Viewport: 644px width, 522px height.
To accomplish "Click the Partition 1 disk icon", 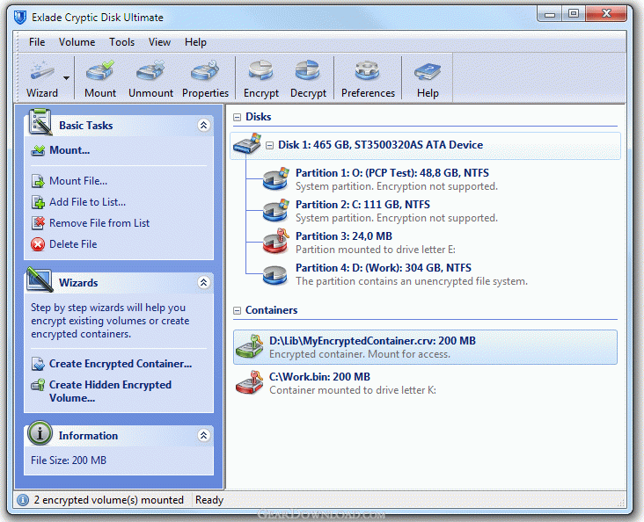I will pyautogui.click(x=275, y=178).
